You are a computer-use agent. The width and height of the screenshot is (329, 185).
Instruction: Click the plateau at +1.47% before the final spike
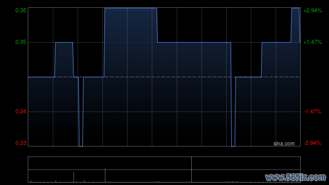[x=277, y=43]
